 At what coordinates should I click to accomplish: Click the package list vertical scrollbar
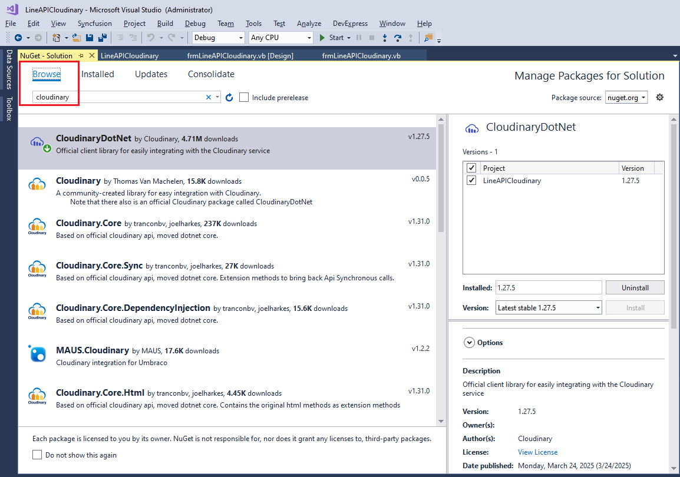(x=441, y=178)
